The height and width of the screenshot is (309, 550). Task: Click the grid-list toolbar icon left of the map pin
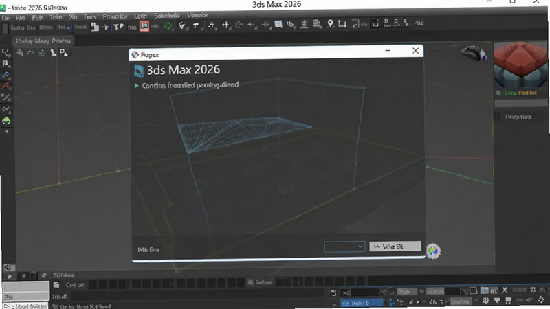click(317, 24)
